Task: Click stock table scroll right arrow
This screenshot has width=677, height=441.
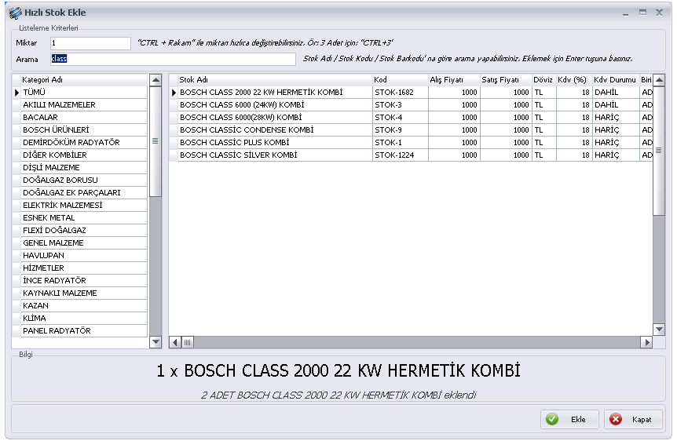Action: (x=646, y=343)
